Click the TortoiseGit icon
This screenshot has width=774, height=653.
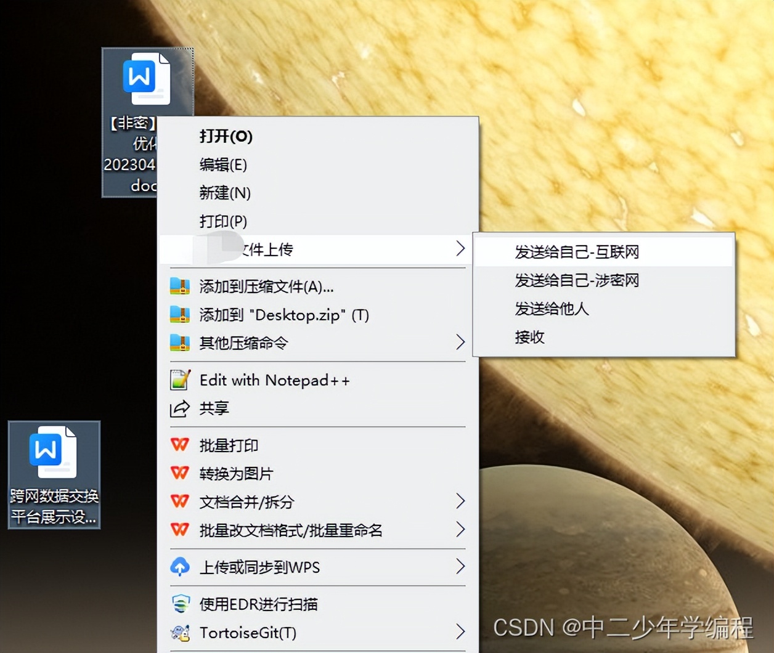[x=180, y=632]
